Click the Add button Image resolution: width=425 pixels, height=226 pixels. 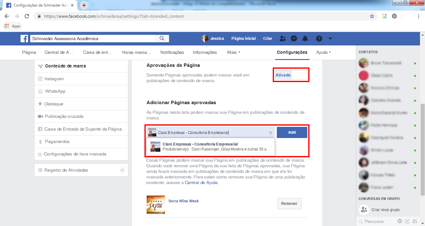click(x=292, y=132)
